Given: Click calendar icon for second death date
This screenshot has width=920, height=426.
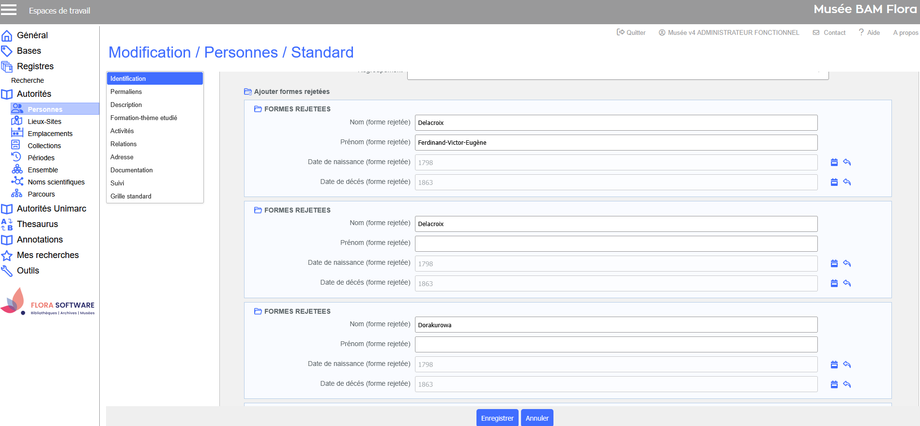Looking at the screenshot, I should pos(834,283).
